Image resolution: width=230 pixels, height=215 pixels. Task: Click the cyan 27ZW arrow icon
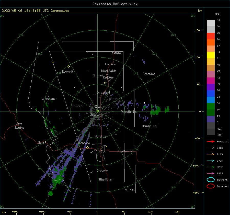(x=211, y=161)
